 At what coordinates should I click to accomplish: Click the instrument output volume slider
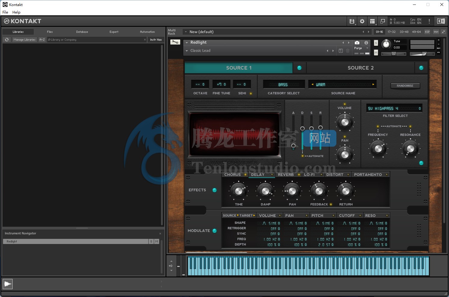[x=422, y=54]
